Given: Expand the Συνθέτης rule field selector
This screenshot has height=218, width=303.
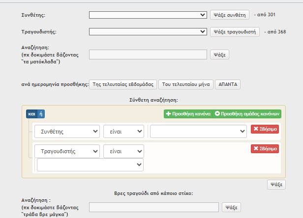Looking at the screenshot, I should pyautogui.click(x=67, y=132).
